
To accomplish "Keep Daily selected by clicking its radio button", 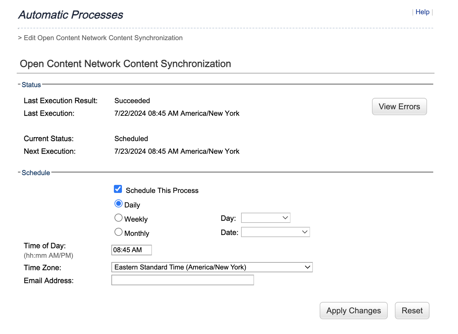I will tap(118, 203).
